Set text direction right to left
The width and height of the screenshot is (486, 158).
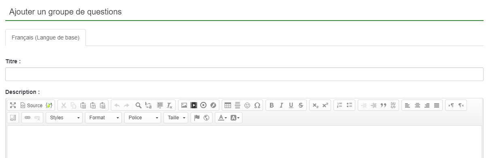click(x=461, y=106)
